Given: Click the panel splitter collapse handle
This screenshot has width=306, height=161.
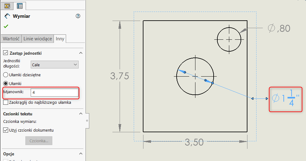Looking at the screenshot, I should click(x=87, y=121).
